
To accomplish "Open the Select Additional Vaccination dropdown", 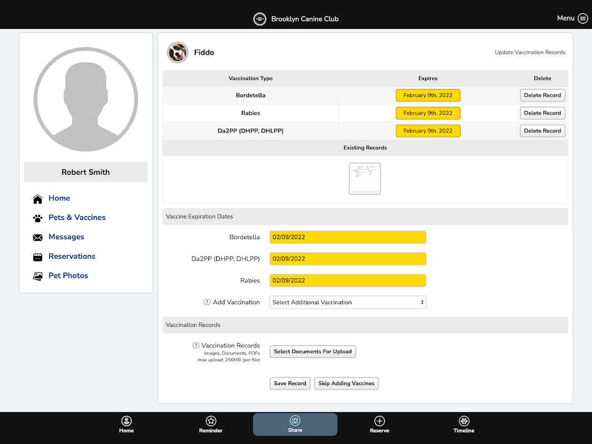I will (x=348, y=302).
